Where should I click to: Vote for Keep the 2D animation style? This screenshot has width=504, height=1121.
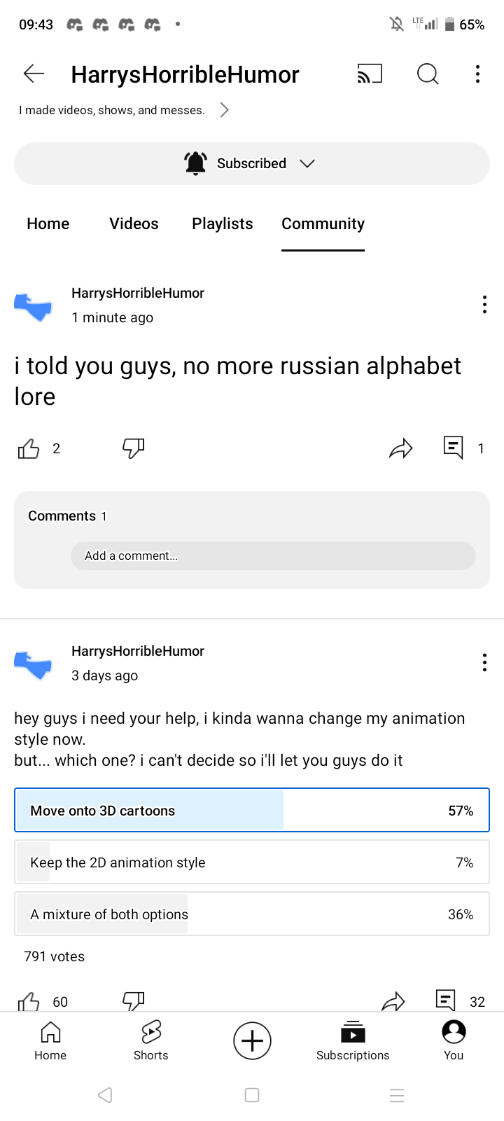click(x=252, y=862)
